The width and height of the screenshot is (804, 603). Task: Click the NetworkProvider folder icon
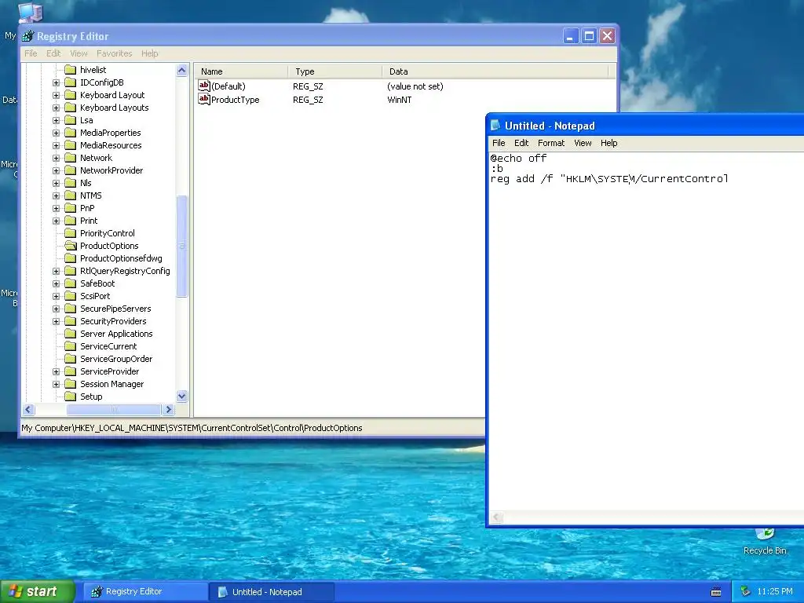70,170
